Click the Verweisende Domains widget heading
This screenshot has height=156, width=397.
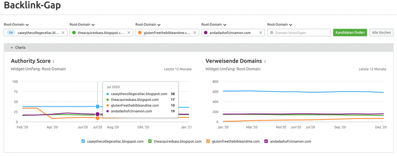[234, 61]
